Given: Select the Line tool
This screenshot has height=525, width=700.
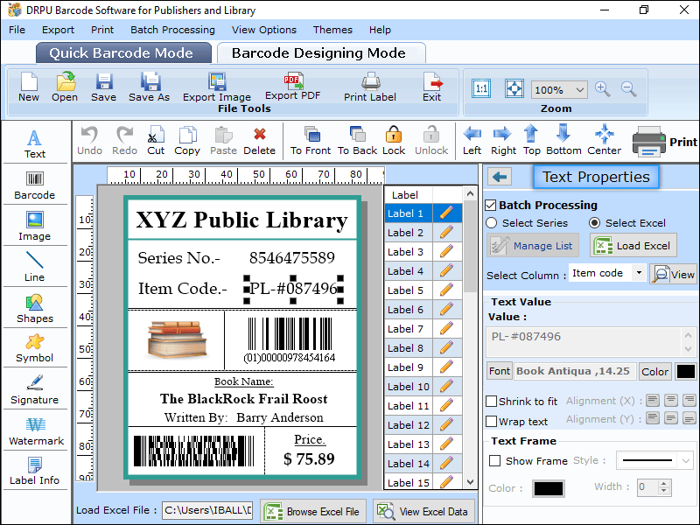Looking at the screenshot, I should point(35,267).
